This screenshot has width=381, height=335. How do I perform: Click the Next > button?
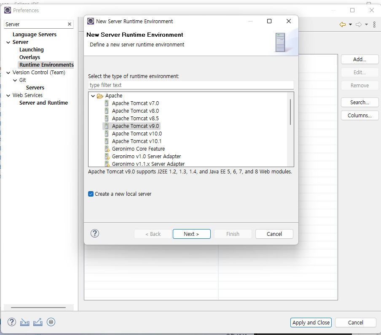coord(192,234)
